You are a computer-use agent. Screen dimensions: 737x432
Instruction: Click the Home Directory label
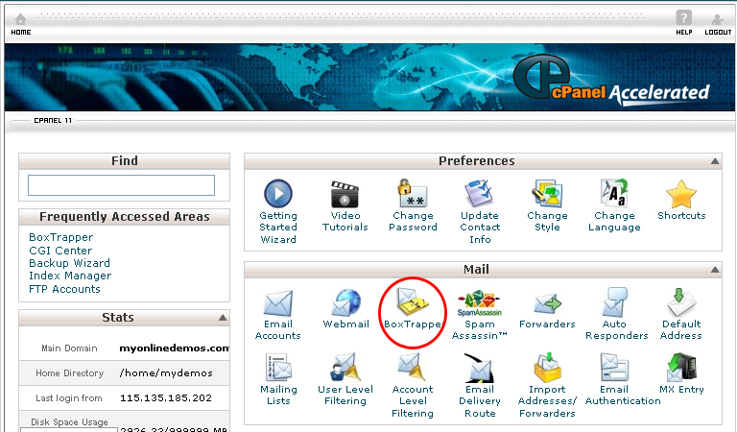[x=69, y=373]
